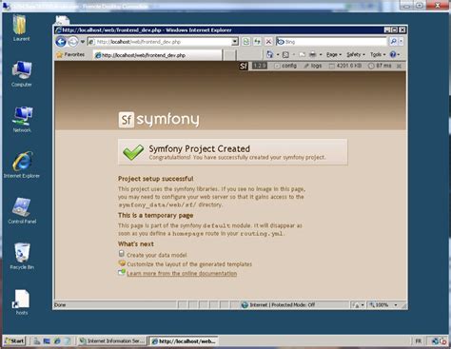451x349 pixels.
Task: Open the Network desktop icon
Action: (x=22, y=120)
